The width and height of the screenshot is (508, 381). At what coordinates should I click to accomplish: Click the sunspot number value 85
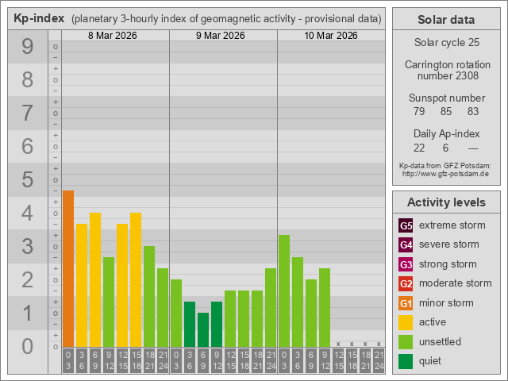pos(445,112)
